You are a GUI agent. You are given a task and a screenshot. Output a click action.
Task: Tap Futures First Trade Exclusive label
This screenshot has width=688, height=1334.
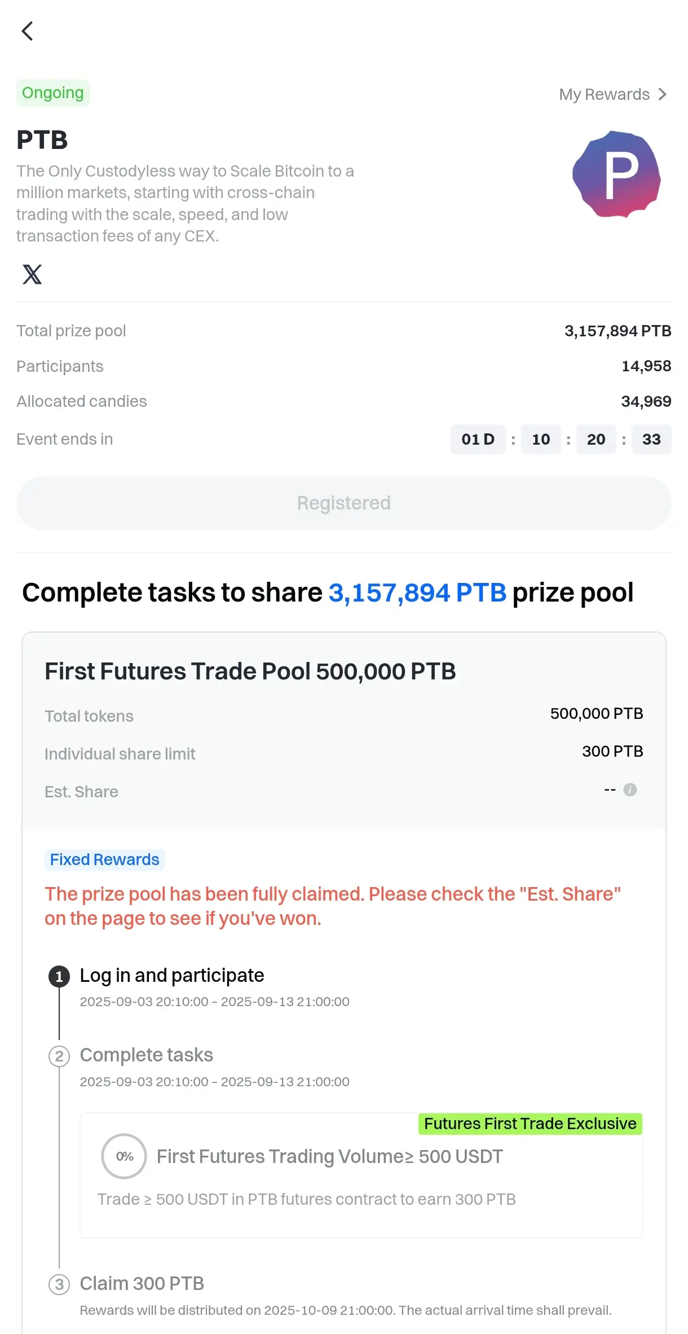[530, 1124]
